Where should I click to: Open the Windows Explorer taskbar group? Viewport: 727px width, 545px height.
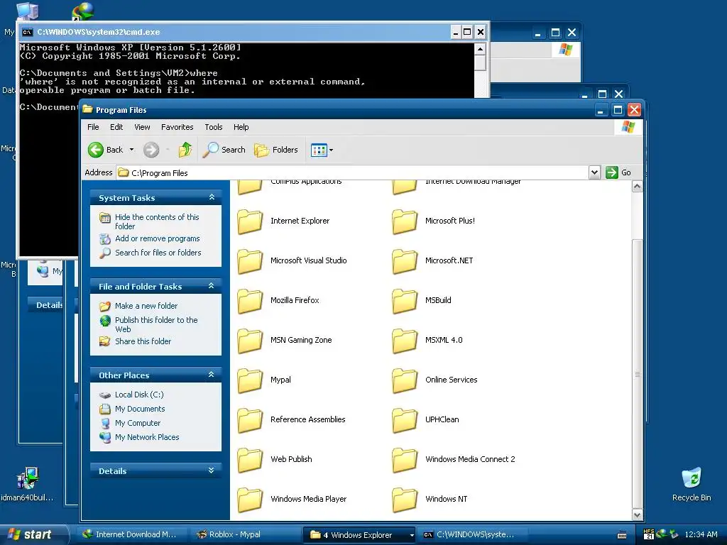point(360,535)
